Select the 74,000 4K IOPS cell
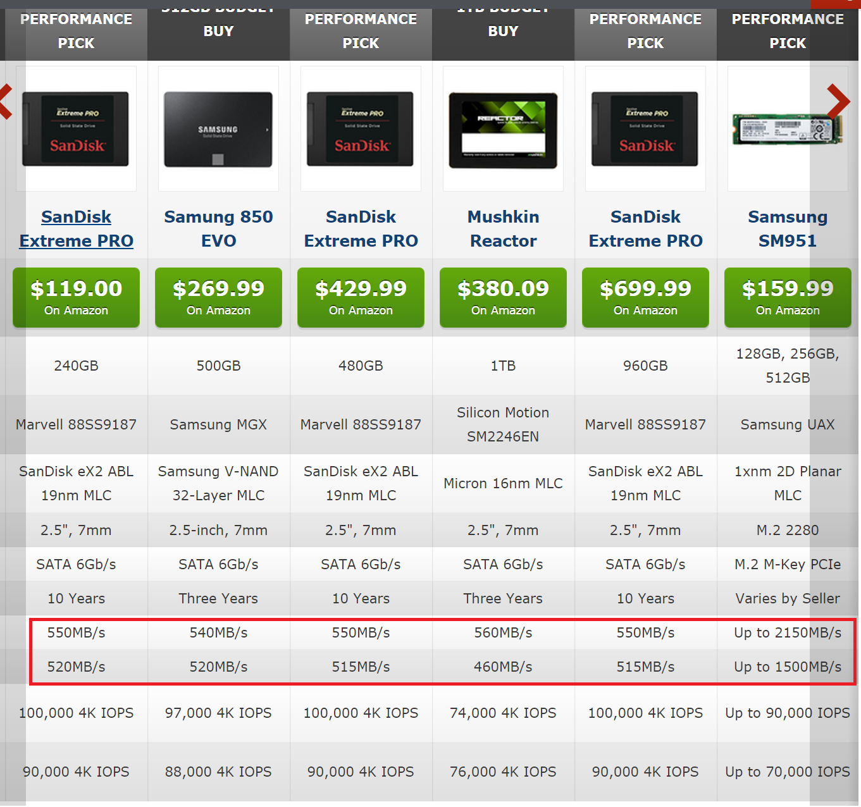The height and width of the screenshot is (807, 861). click(503, 713)
